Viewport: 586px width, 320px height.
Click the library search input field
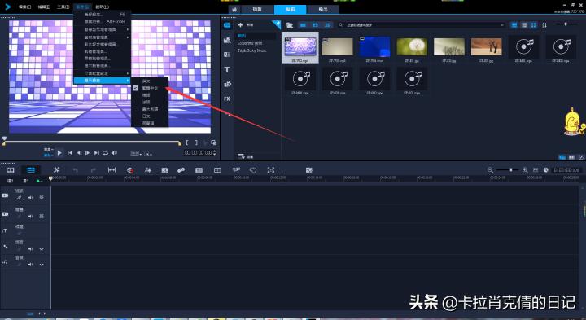point(422,25)
